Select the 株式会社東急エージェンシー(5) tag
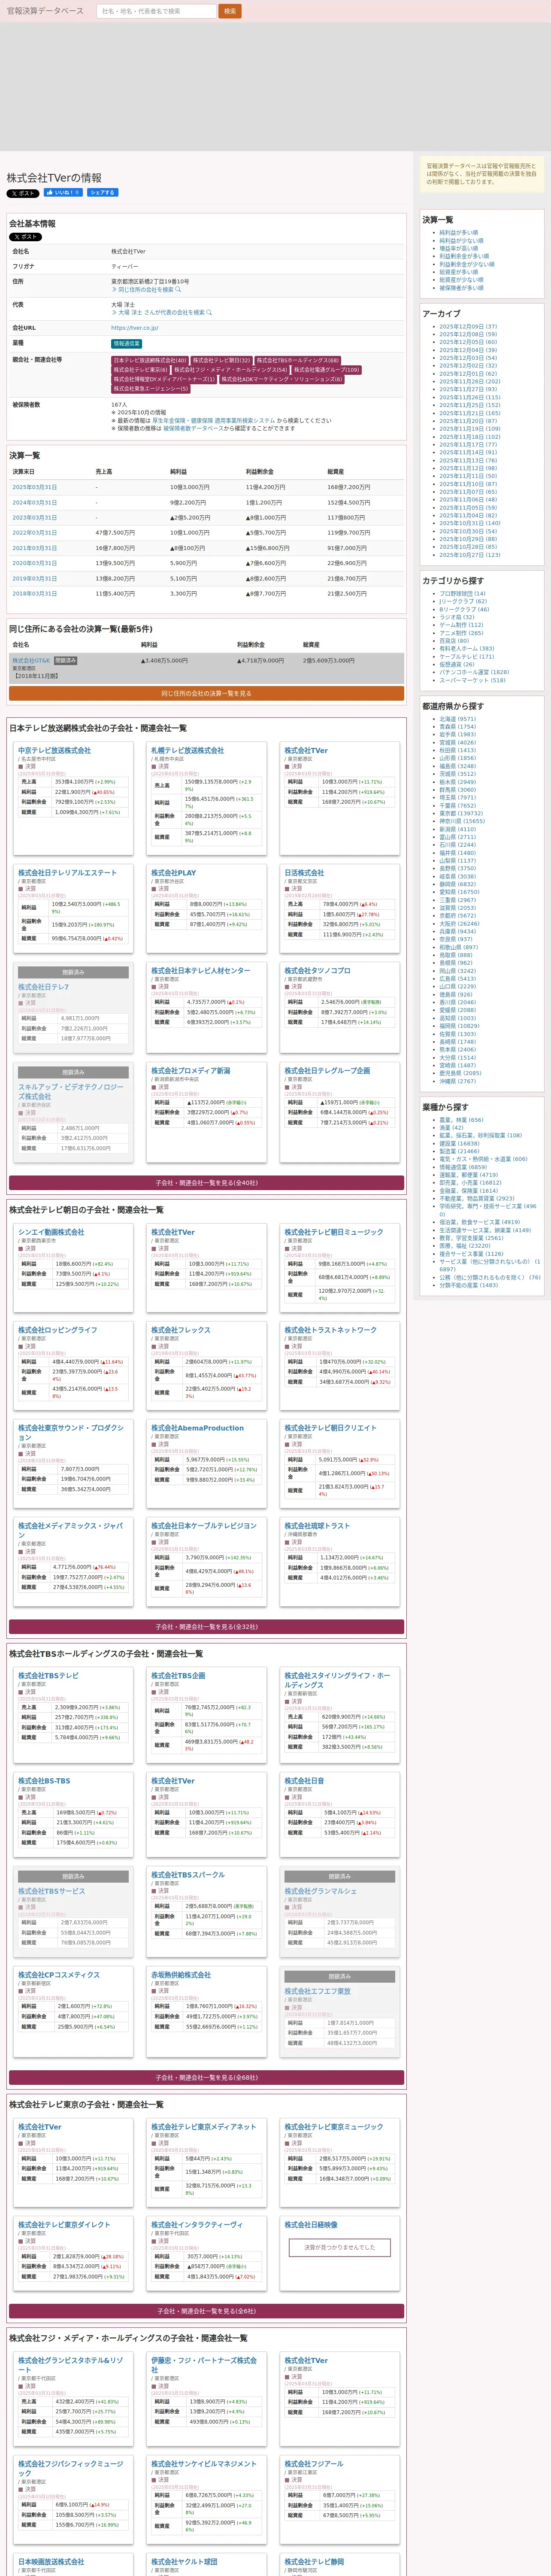551x2576 pixels. [150, 389]
